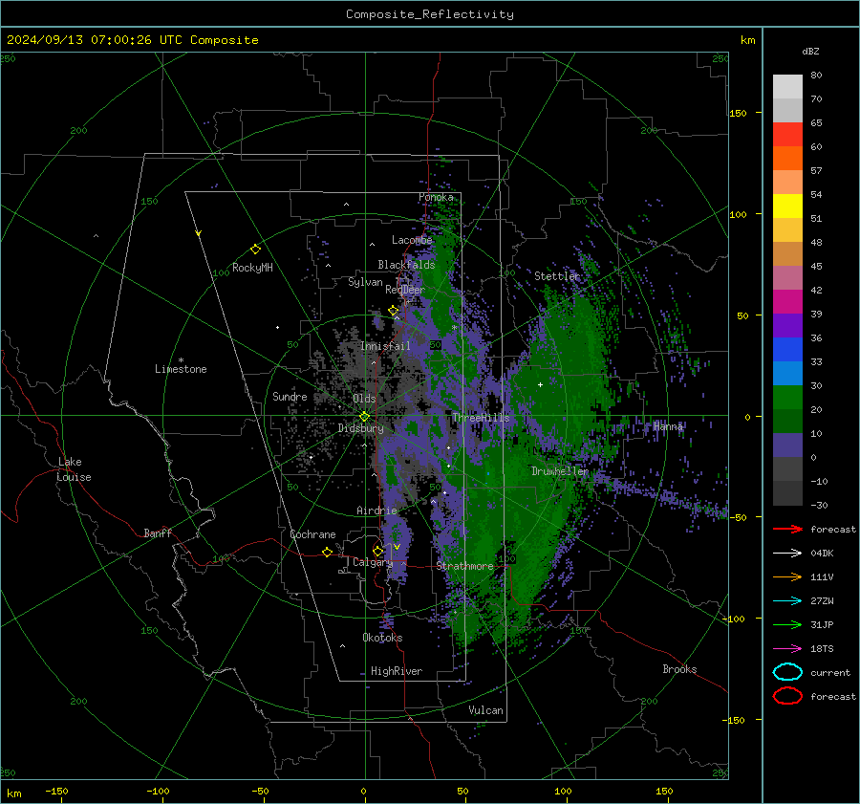Click the Banff town label
This screenshot has height=804, width=860.
click(x=158, y=532)
